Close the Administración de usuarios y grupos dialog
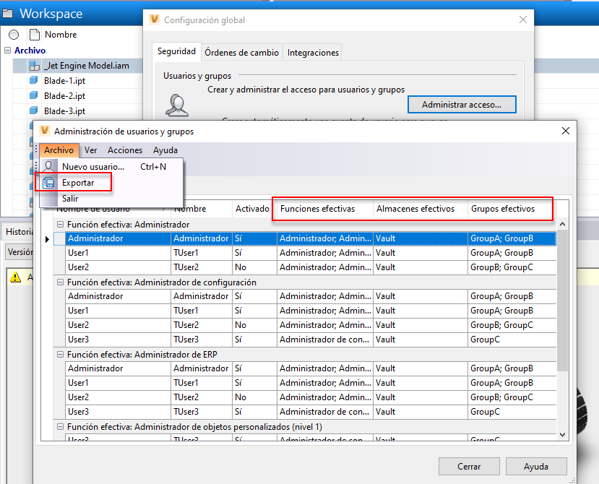Viewport: 599px width, 484px height. pos(565,131)
